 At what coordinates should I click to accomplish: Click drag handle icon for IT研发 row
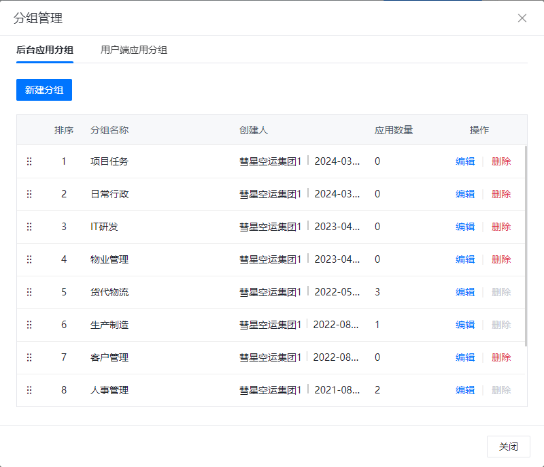click(29, 227)
